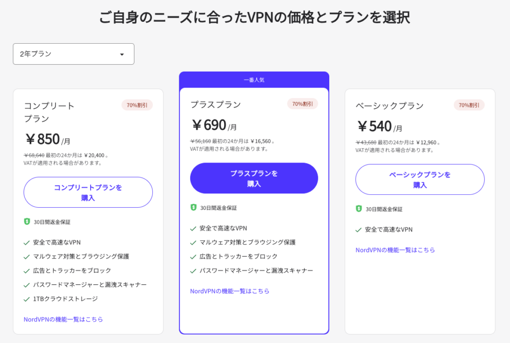Click the 70%割引 badge on ベーシックプラン
The width and height of the screenshot is (510, 343).
[x=469, y=105]
